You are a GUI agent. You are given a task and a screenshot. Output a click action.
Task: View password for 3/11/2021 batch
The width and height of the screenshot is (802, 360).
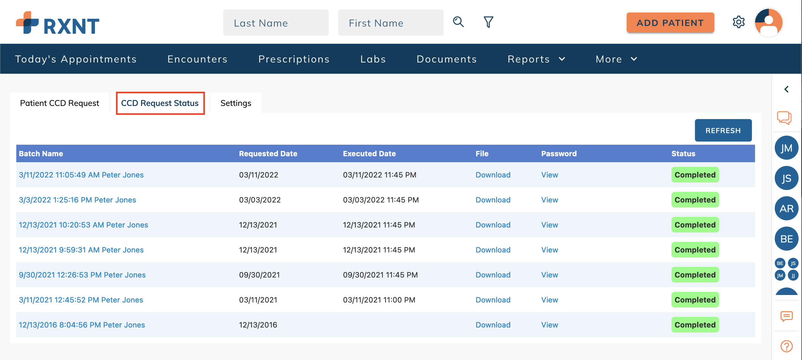coord(550,300)
